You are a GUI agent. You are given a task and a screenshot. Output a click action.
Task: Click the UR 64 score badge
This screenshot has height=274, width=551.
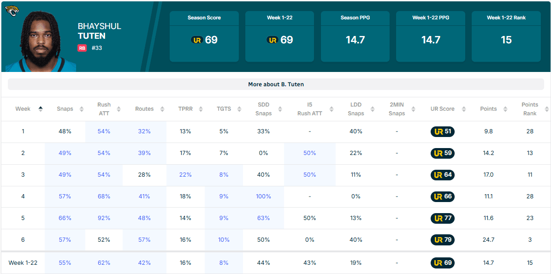443,175
